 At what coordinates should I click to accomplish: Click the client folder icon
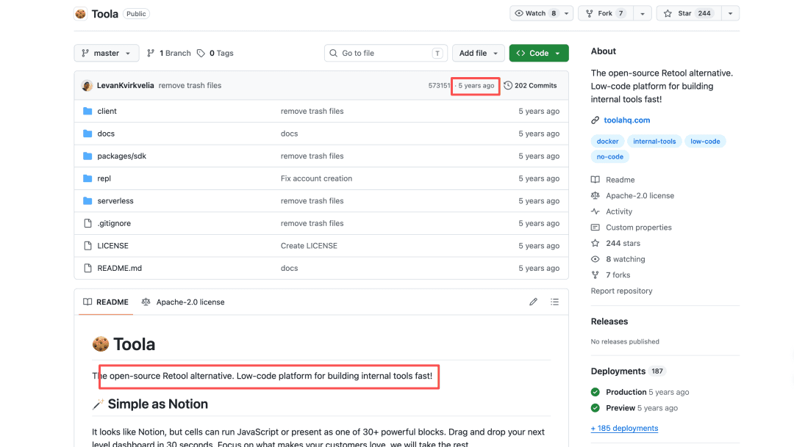pyautogui.click(x=87, y=112)
